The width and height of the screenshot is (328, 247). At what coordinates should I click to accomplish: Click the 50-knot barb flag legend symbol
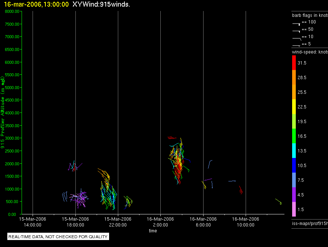click(x=296, y=32)
